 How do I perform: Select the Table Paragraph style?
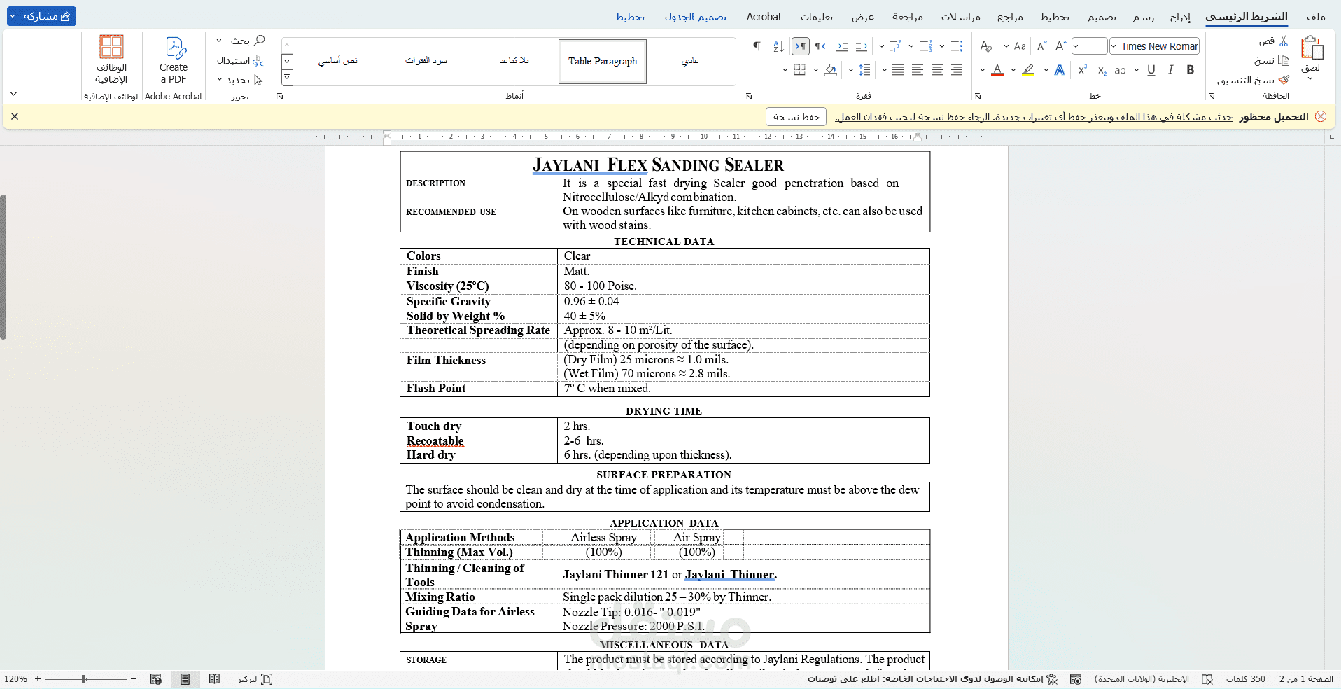click(603, 62)
